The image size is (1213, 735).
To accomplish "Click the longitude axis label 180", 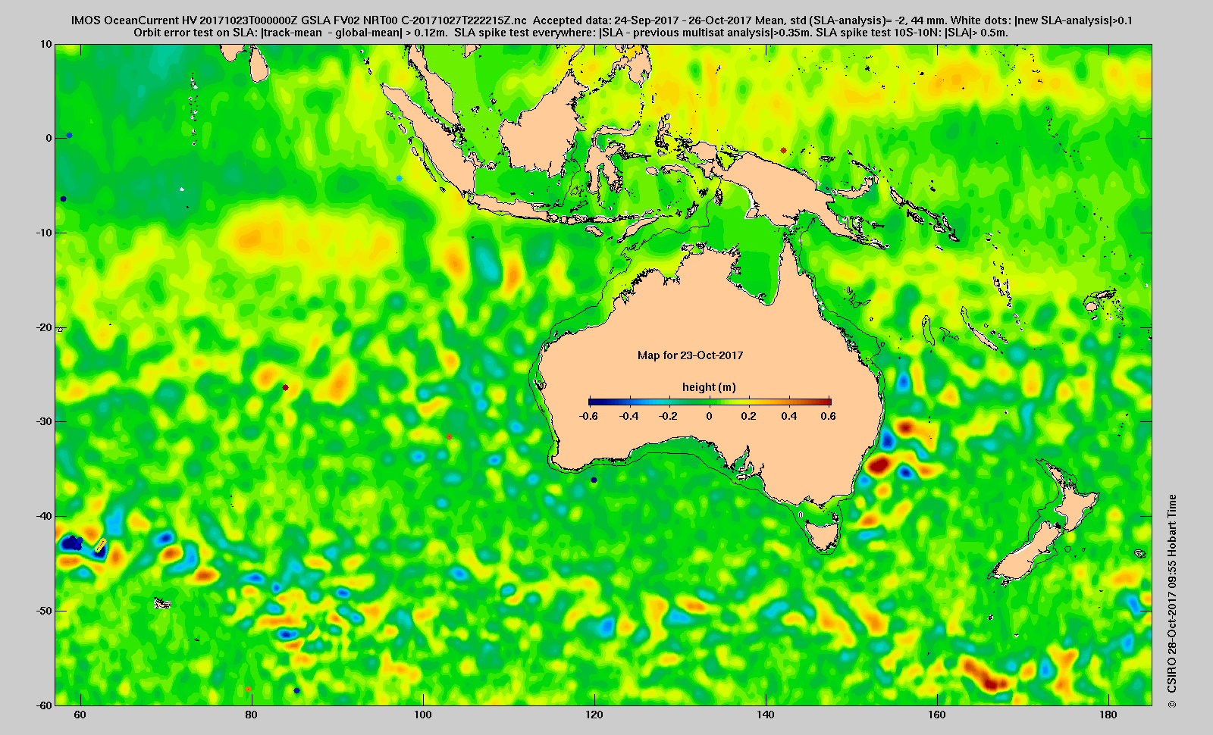I will click(1108, 715).
